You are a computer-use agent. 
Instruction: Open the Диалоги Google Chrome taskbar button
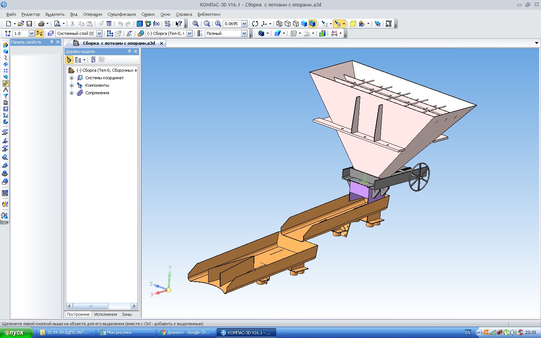pyautogui.click(x=186, y=332)
